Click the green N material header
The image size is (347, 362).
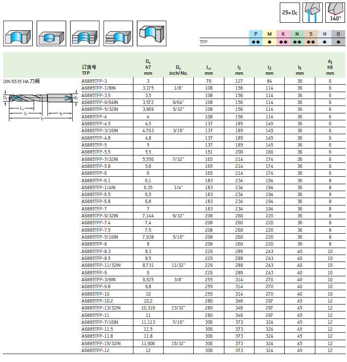[x=297, y=34]
